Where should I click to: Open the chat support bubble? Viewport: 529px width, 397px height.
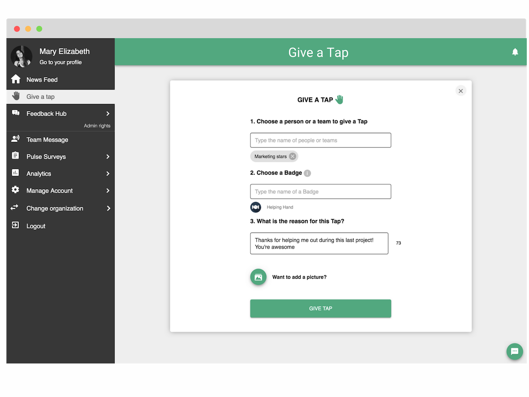click(514, 352)
